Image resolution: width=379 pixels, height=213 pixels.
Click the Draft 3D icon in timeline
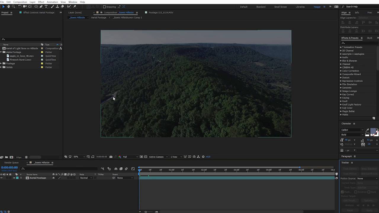109,169
